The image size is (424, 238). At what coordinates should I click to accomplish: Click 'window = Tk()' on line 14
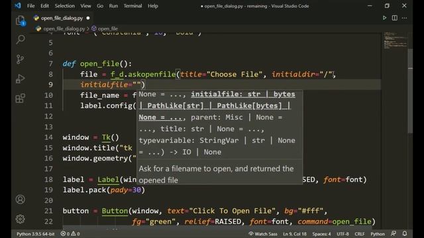[91, 138]
